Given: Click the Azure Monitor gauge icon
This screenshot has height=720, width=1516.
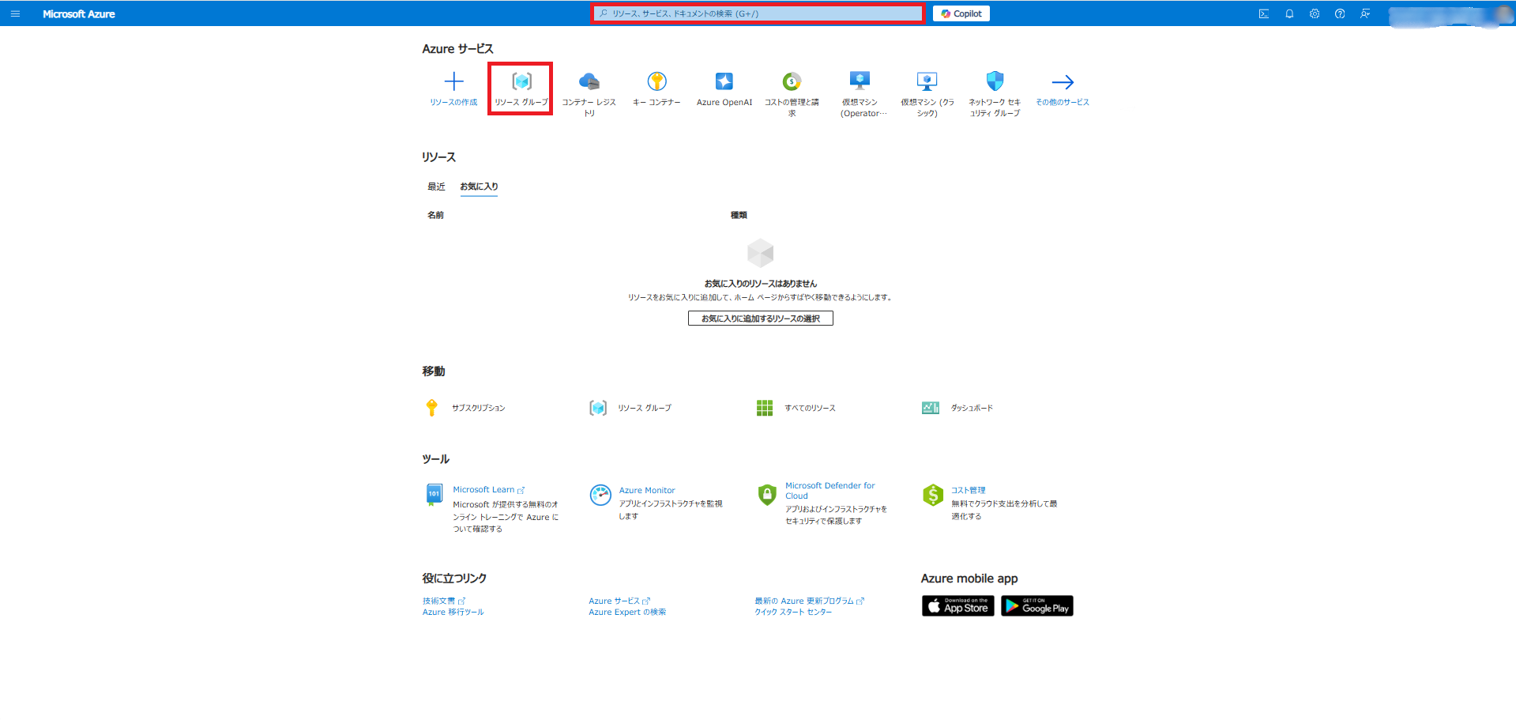Looking at the screenshot, I should [600, 495].
